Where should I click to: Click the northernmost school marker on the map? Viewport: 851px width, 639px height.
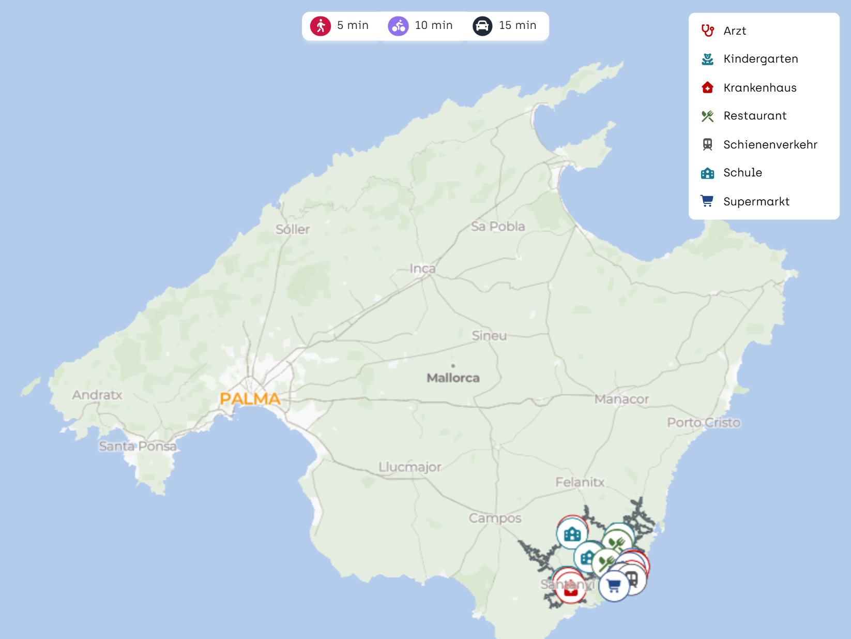click(572, 533)
